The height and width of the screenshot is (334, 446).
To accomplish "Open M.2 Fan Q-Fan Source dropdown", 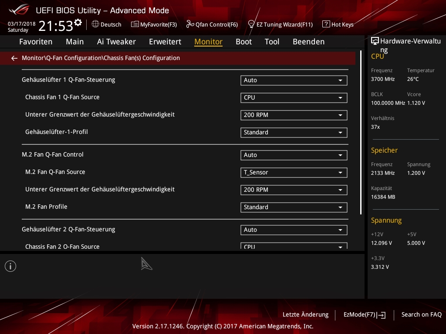I will click(294, 172).
